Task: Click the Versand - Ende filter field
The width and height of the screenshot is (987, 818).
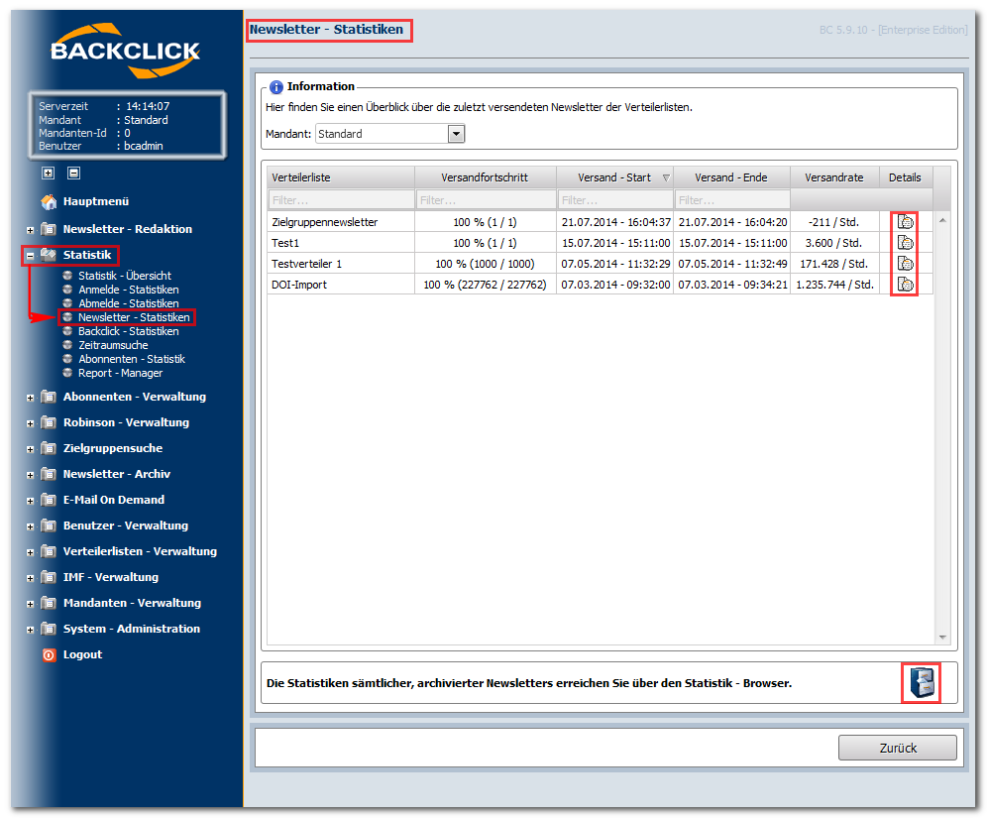Action: (x=731, y=199)
